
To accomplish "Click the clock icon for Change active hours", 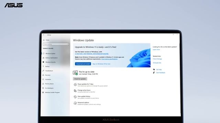I will [x=75, y=91].
